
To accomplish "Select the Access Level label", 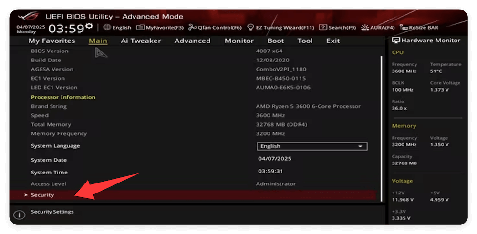I will (49, 184).
